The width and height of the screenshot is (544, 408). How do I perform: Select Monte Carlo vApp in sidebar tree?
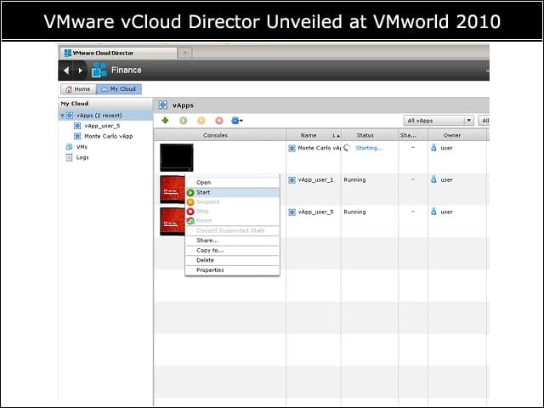(x=109, y=136)
